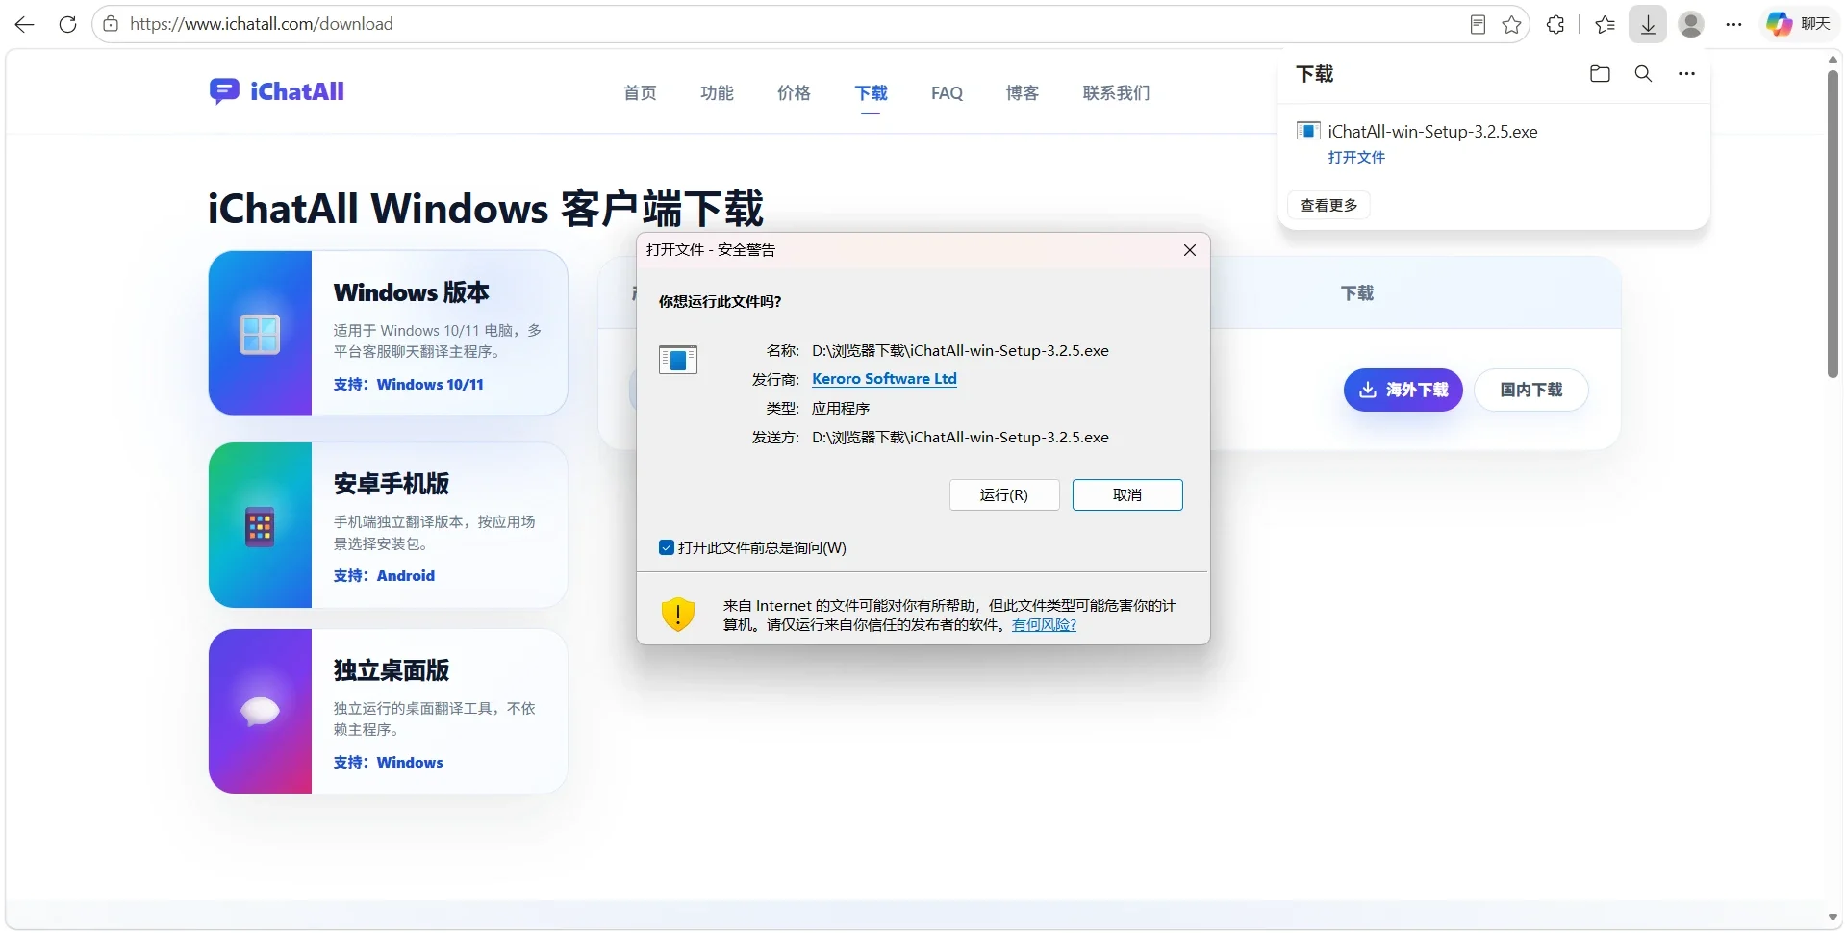Open the Copilot chat button
This screenshot has width=1846, height=933.
pyautogui.click(x=1798, y=24)
